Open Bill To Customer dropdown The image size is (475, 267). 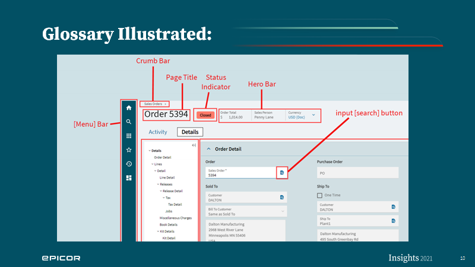tap(283, 211)
